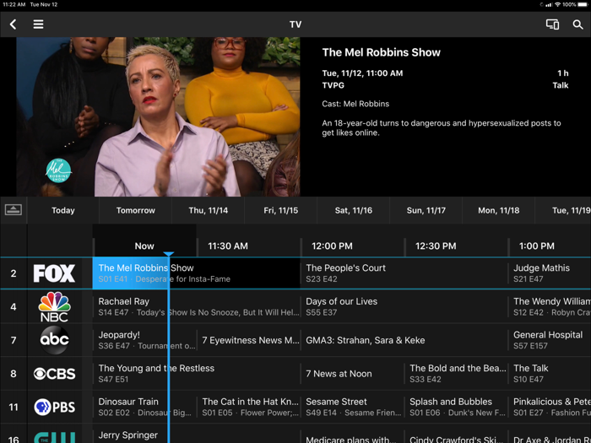Screen dimensions: 591x443
Task: Open Rachael Ray listing
Action: pos(197,306)
